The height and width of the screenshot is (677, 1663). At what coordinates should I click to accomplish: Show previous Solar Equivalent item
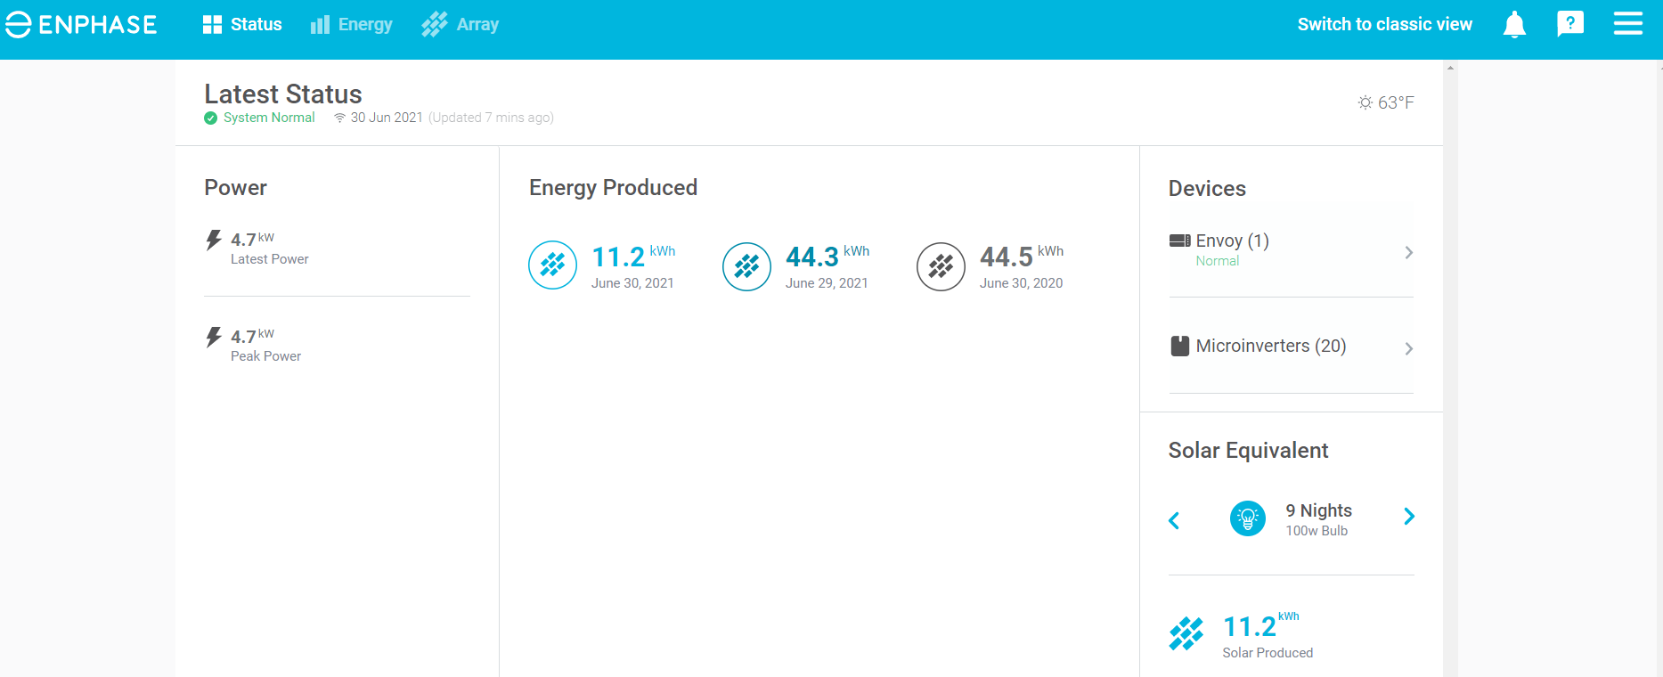pyautogui.click(x=1174, y=520)
